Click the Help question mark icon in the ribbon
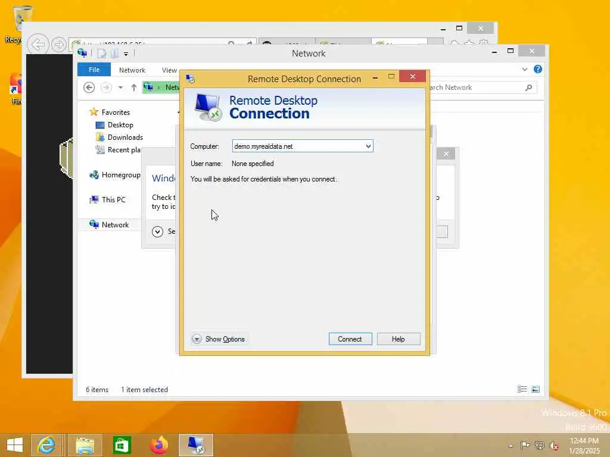The height and width of the screenshot is (457, 610). click(538, 69)
